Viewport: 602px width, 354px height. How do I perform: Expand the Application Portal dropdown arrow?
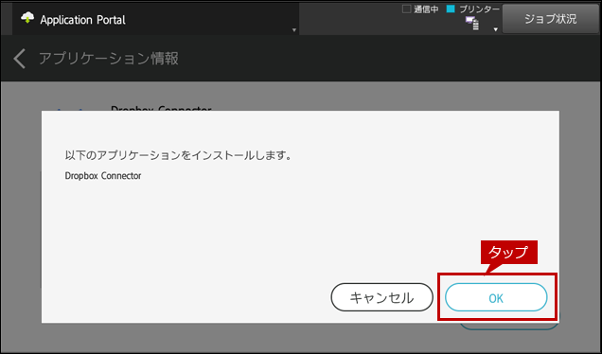(294, 30)
